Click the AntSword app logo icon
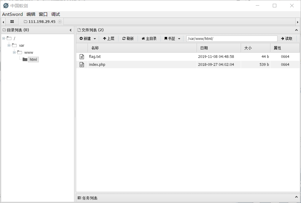The width and height of the screenshot is (301, 203). [x=6, y=6]
